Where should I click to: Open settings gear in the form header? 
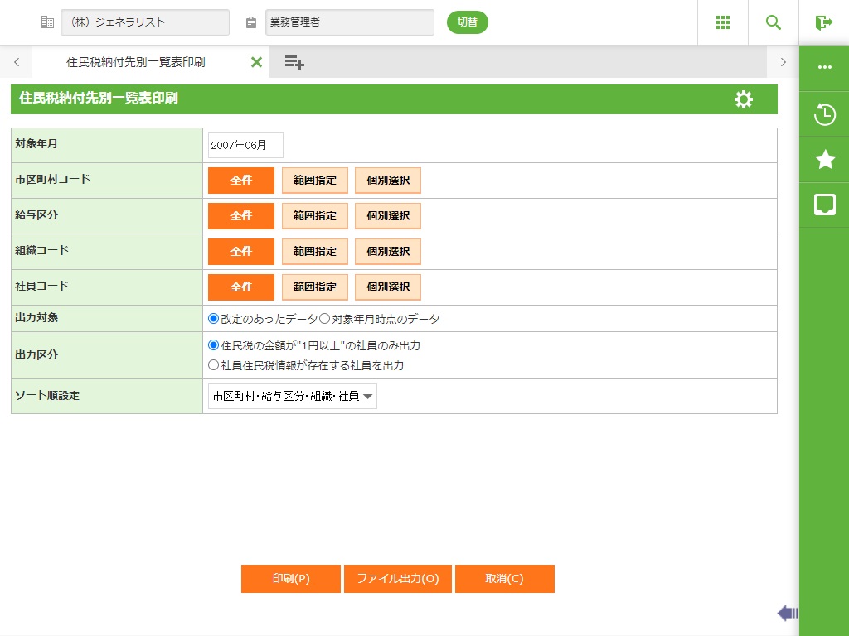[744, 99]
